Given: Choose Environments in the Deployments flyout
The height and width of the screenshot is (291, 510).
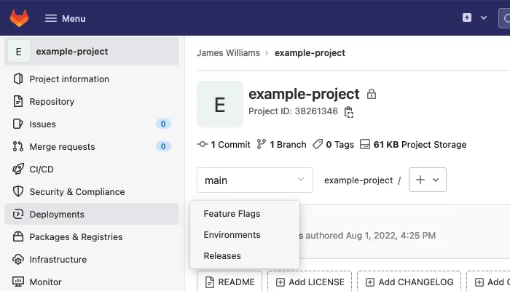Looking at the screenshot, I should click(x=232, y=235).
